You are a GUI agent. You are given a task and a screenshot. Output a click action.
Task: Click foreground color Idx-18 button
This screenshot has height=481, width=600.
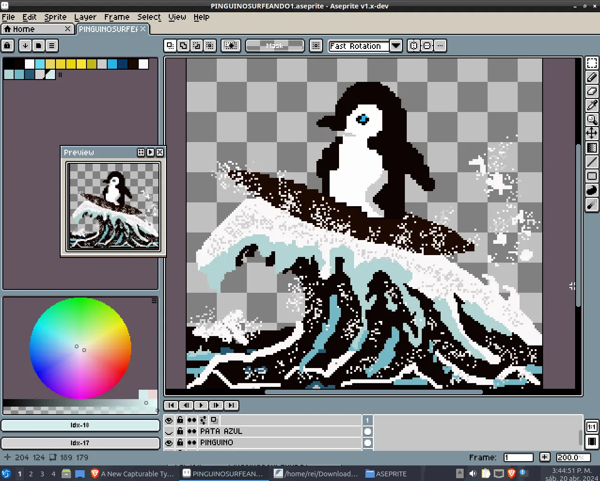pos(80,425)
